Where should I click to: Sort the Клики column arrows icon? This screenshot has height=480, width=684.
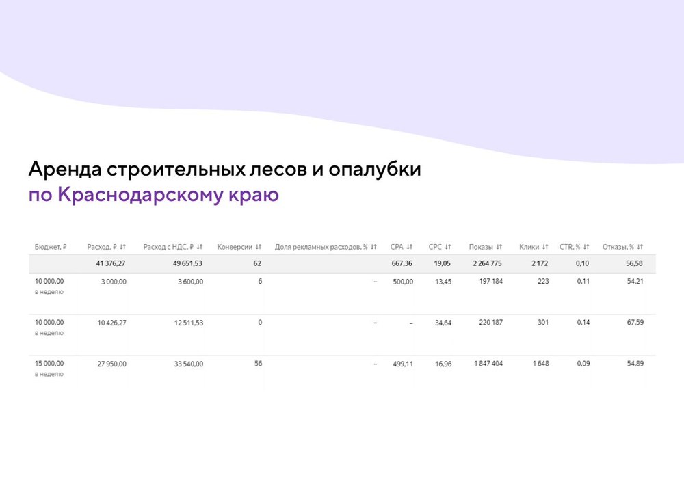[x=545, y=247]
